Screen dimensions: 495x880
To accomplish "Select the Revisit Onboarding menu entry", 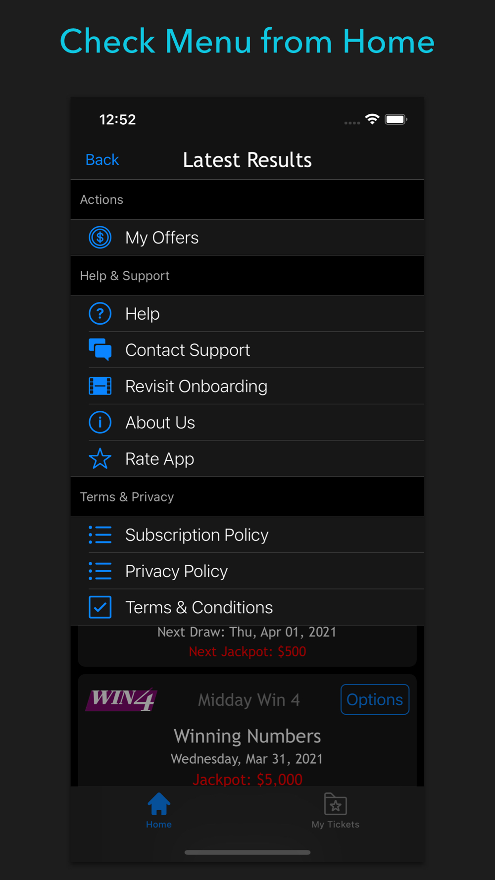I will 247,386.
